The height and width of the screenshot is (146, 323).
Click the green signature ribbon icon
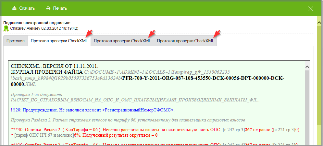point(6,28)
